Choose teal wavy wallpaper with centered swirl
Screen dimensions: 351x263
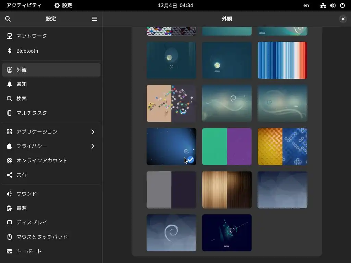tap(227, 103)
